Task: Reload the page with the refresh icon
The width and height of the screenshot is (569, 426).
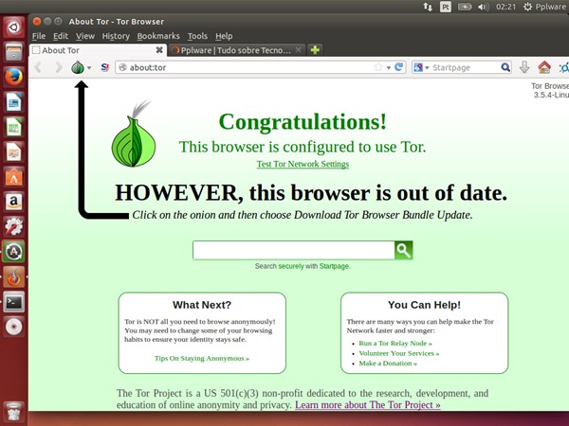Action: (x=398, y=67)
